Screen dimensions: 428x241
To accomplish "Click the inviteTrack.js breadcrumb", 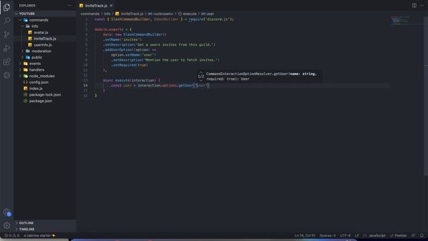I will click(x=129, y=13).
